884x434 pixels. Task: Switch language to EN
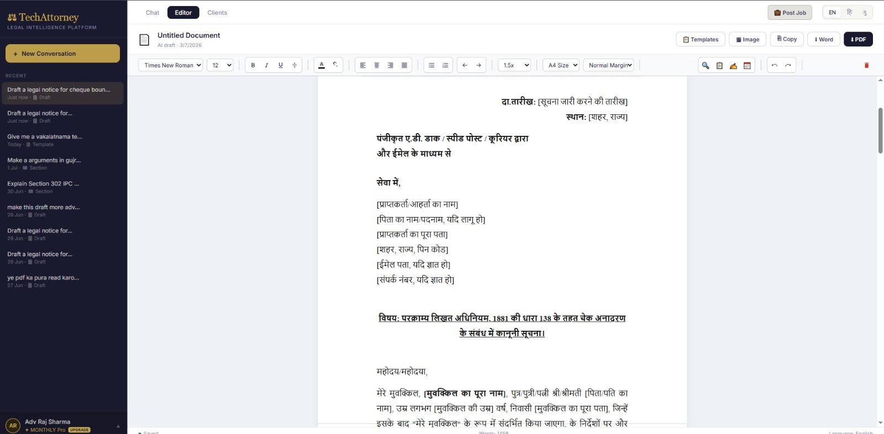click(832, 13)
